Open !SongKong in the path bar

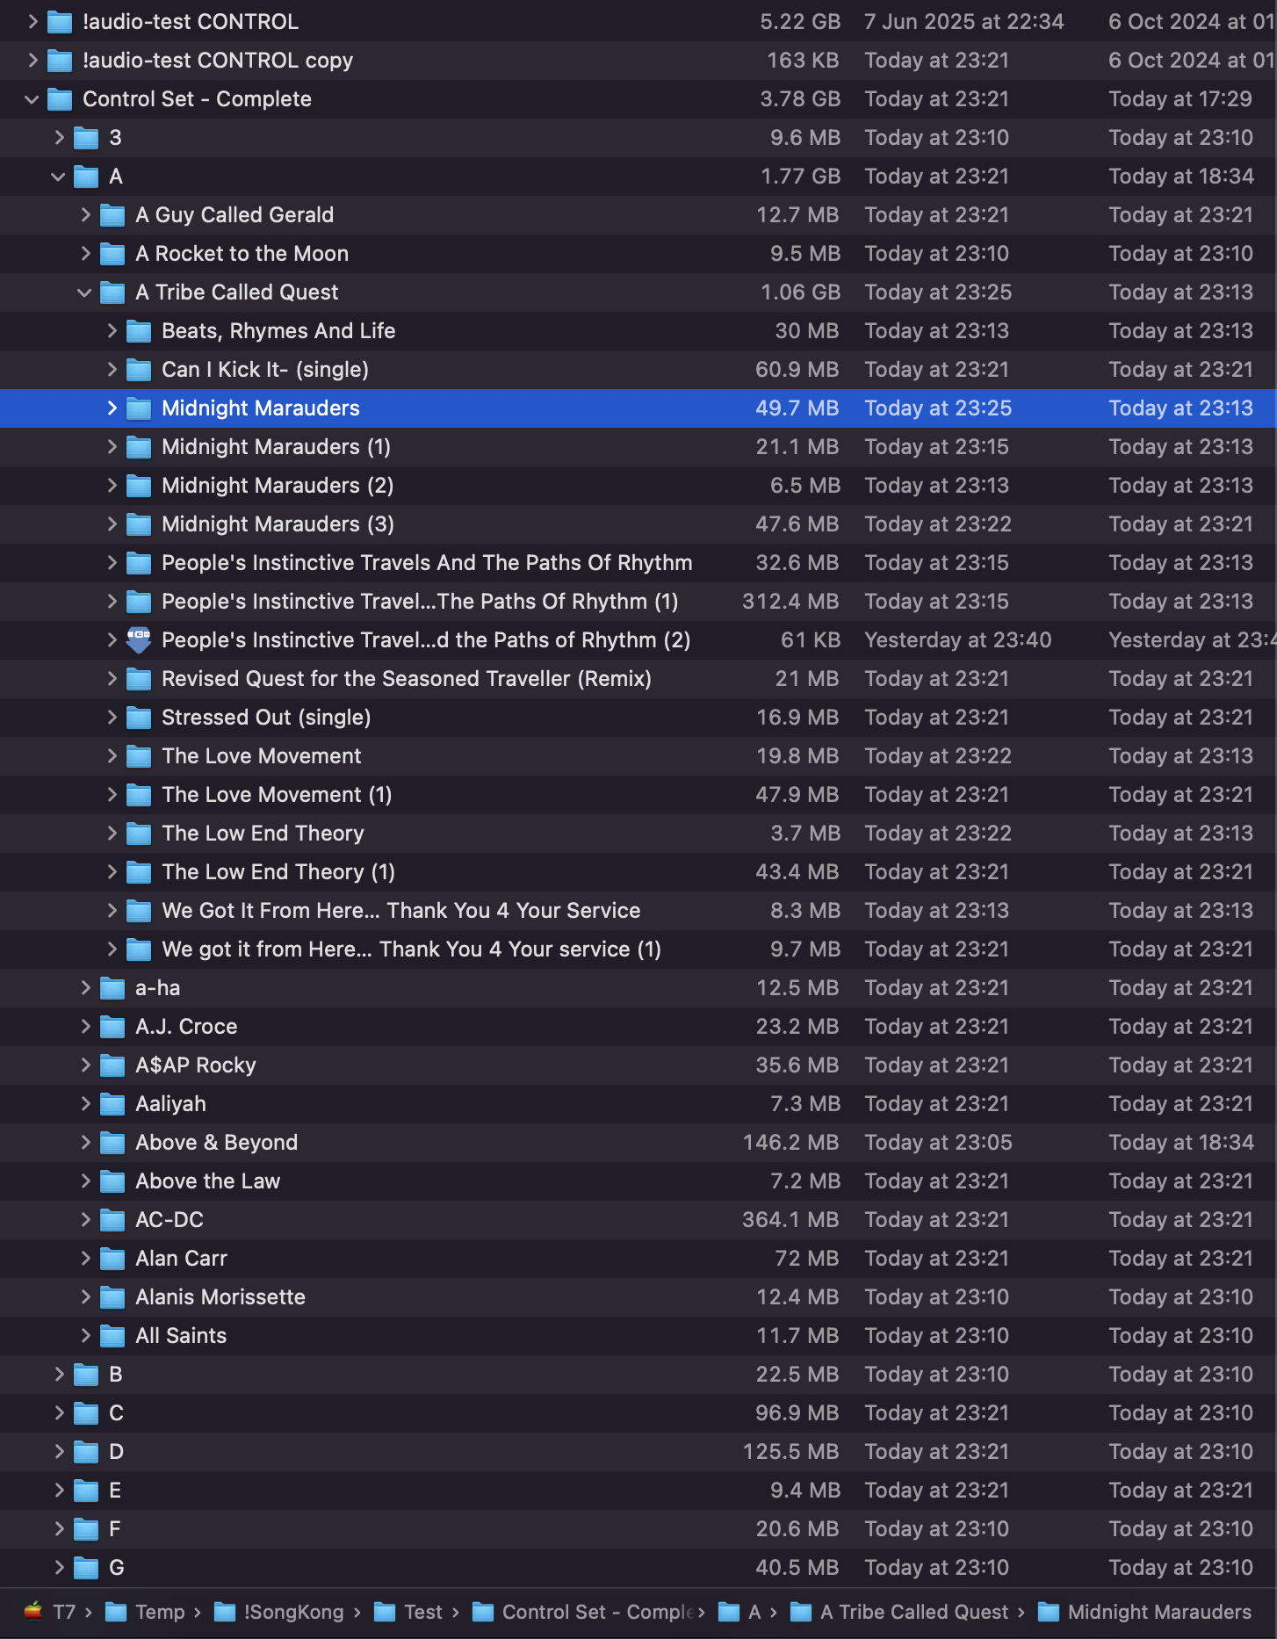click(278, 1612)
